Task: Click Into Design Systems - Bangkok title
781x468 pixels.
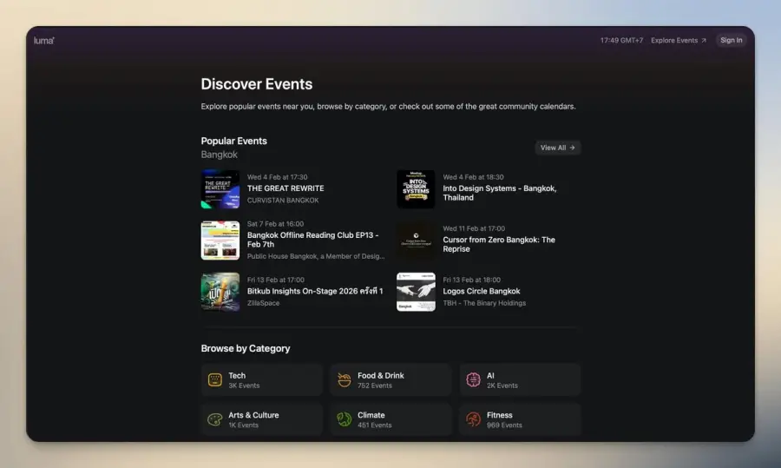Action: pos(500,193)
